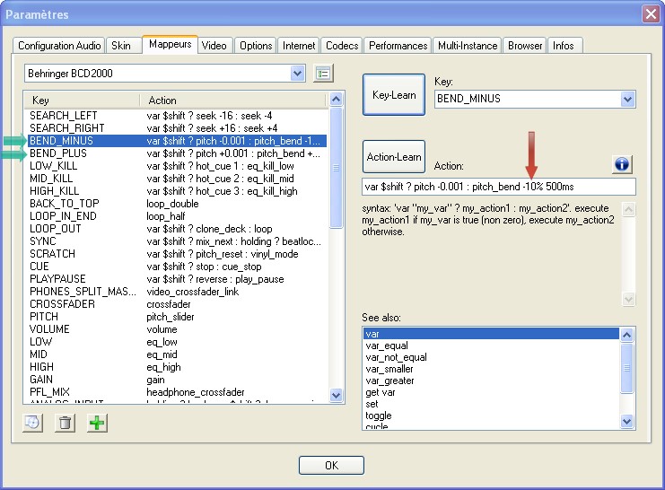Click the trash can delete-mapping icon
The width and height of the screenshot is (665, 490).
click(x=65, y=423)
